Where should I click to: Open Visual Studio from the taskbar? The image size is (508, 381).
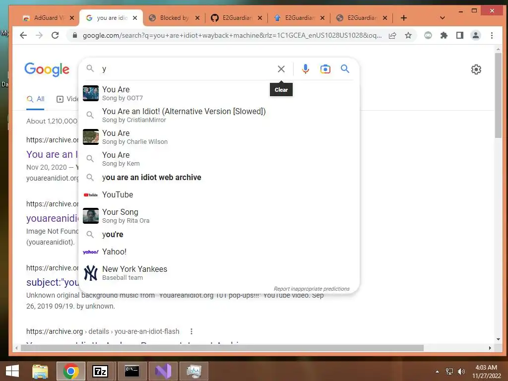pos(163,371)
